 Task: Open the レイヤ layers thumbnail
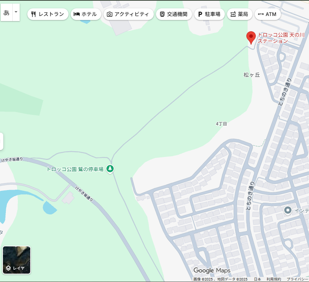click(16, 260)
